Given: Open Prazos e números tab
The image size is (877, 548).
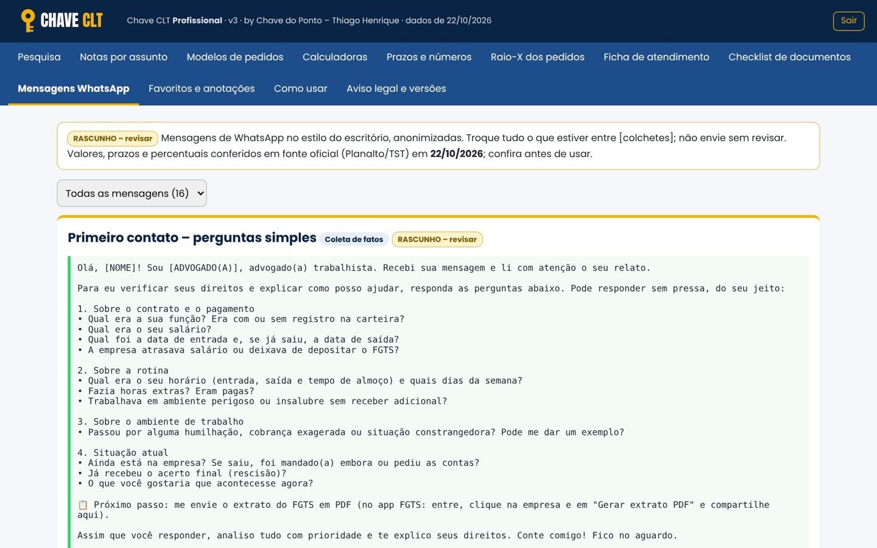Looking at the screenshot, I should pos(429,57).
